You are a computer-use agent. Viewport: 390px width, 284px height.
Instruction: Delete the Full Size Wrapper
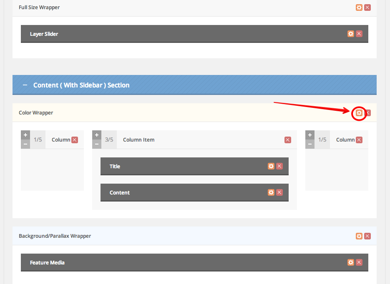click(367, 7)
